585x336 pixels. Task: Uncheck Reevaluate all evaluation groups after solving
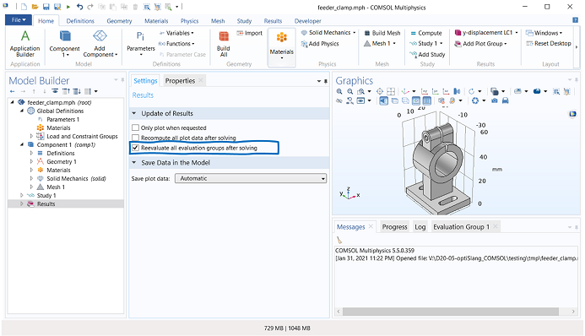135,148
